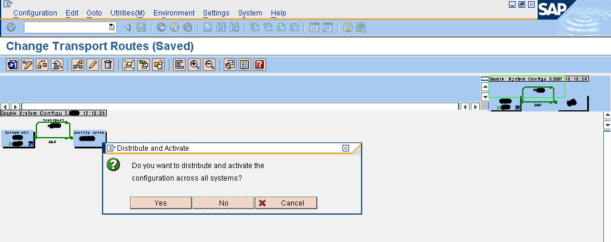This screenshot has height=242, width=611.
Task: Click the scroll-right arrow next to the far-left arrow
Action: (x=15, y=106)
